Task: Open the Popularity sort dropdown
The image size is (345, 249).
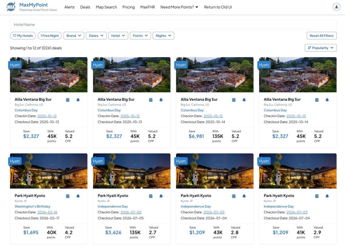Action: (321, 48)
